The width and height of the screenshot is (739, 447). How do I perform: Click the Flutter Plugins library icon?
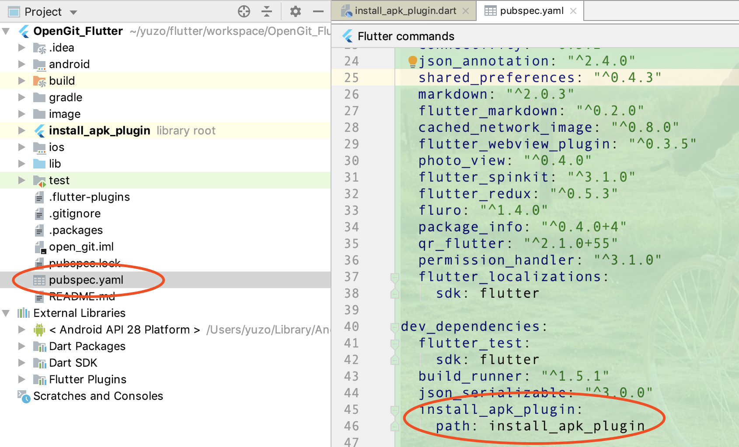pos(40,379)
